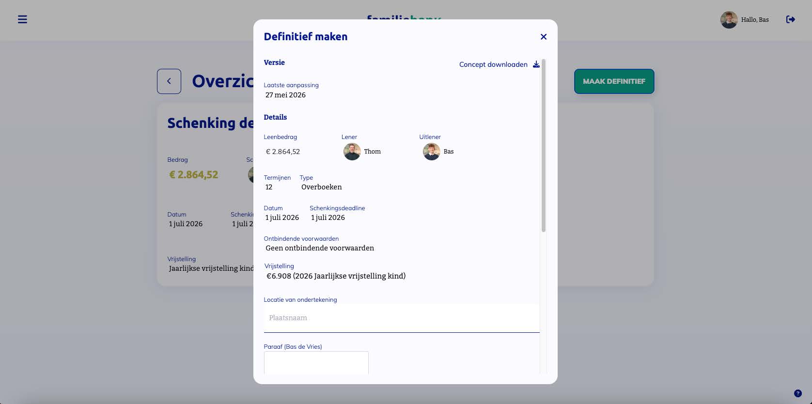Image resolution: width=812 pixels, height=404 pixels.
Task: Click Bas's avatar under Uitlener
Action: tap(432, 152)
